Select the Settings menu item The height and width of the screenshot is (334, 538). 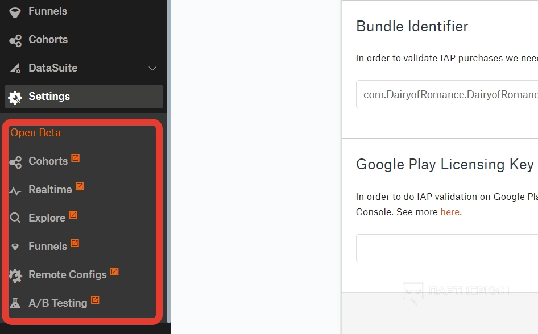coord(84,97)
